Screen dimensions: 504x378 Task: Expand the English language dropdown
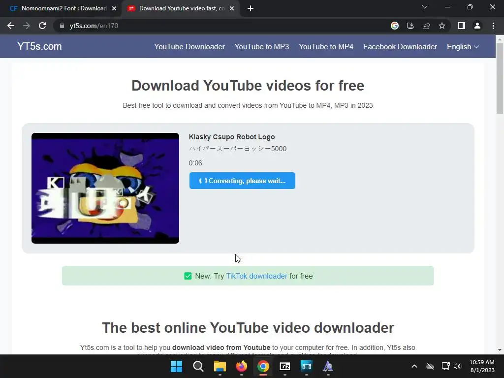[463, 47]
